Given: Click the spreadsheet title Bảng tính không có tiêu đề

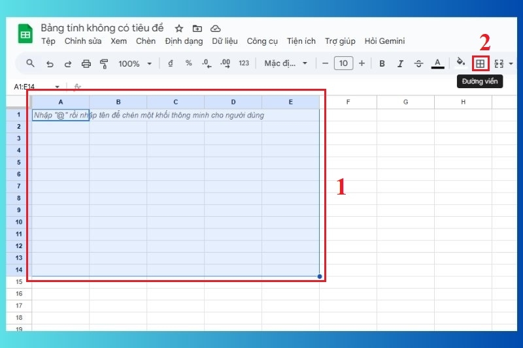Looking at the screenshot, I should click(102, 28).
